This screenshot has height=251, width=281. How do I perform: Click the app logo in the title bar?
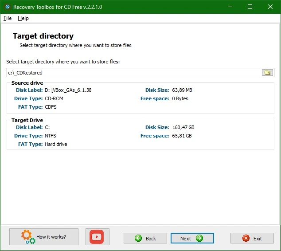tap(8, 7)
